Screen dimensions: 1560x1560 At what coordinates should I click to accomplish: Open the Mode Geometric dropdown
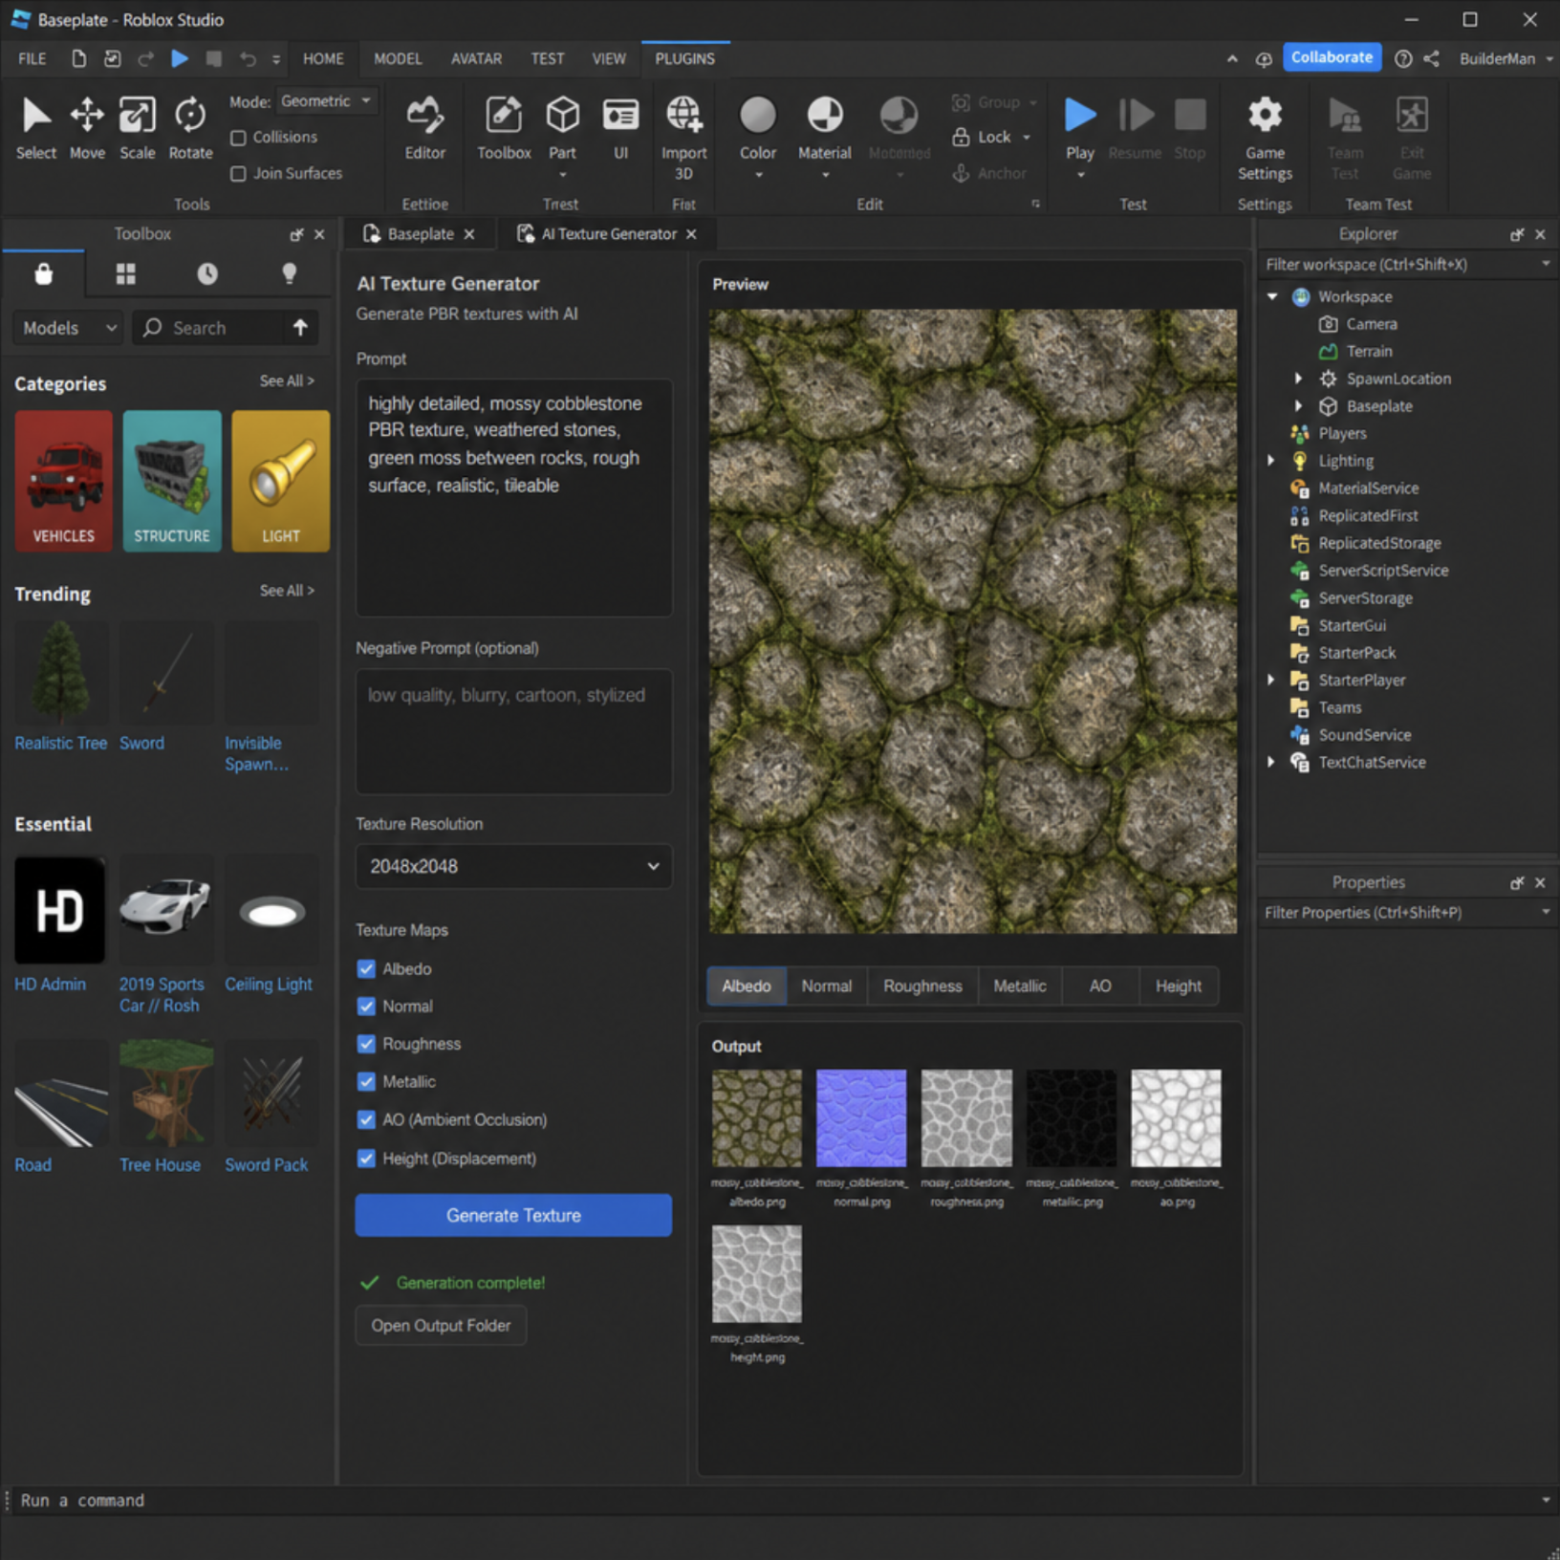coord(326,100)
